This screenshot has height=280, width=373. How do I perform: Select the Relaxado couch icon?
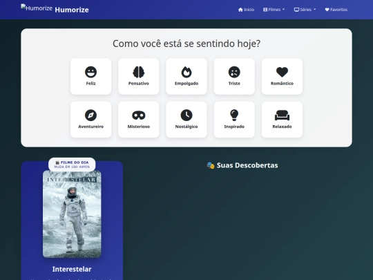point(282,115)
